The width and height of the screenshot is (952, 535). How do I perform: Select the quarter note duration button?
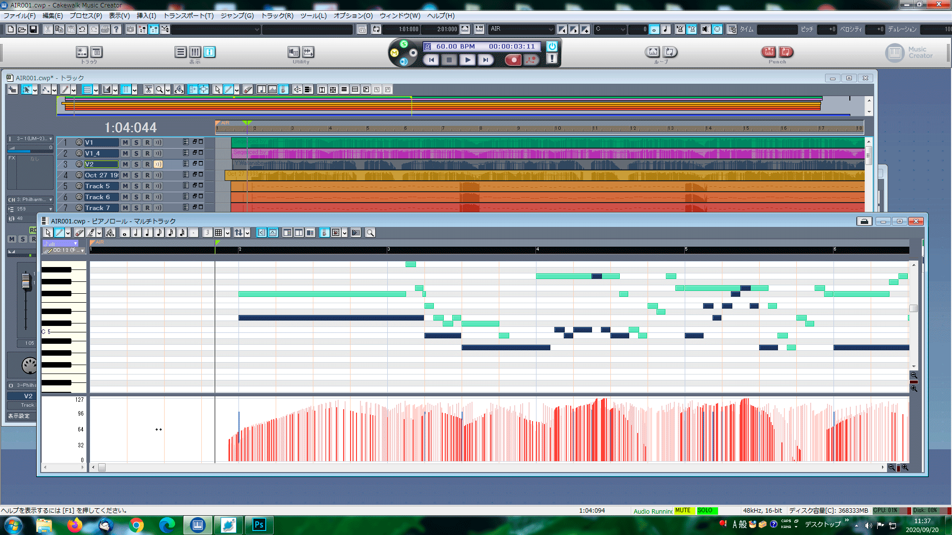point(147,233)
